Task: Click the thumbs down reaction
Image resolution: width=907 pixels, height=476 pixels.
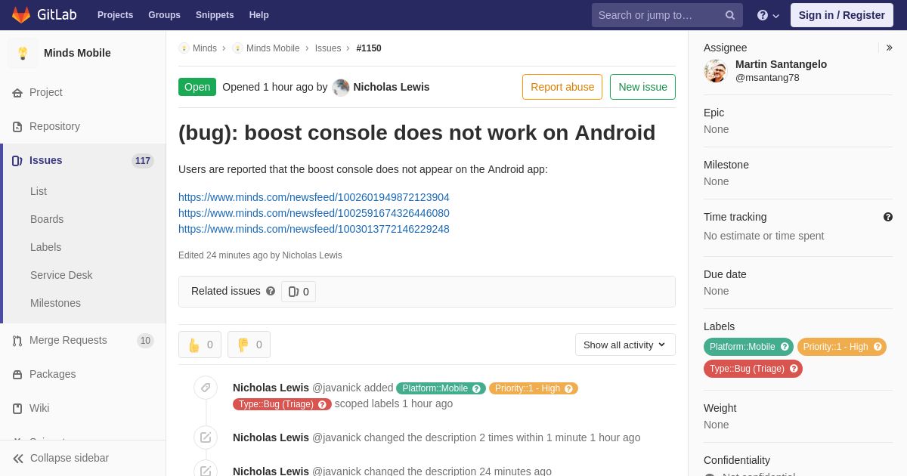Action: click(x=249, y=345)
